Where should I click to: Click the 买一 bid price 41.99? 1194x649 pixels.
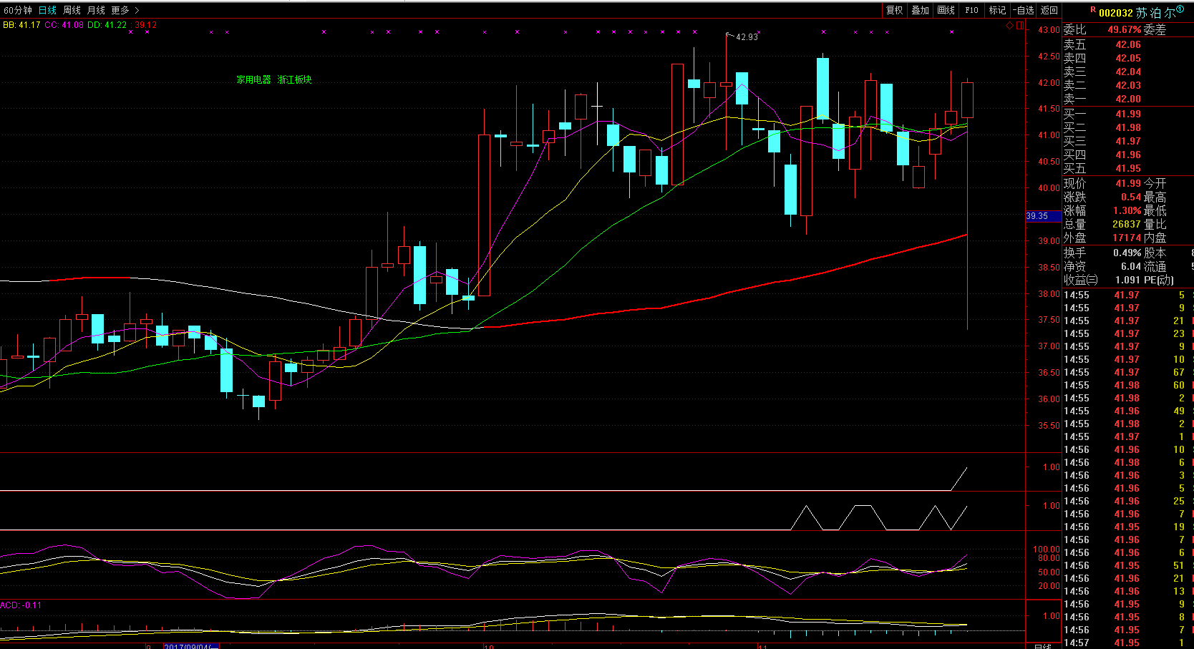pos(1128,114)
